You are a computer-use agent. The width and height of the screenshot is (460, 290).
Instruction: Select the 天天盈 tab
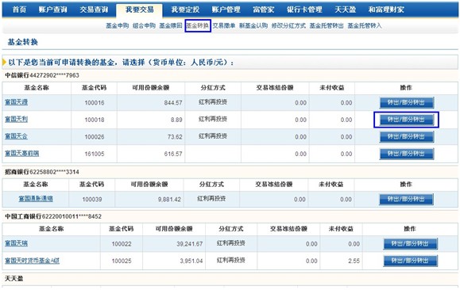pyautogui.click(x=346, y=10)
